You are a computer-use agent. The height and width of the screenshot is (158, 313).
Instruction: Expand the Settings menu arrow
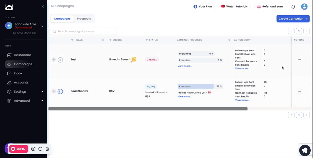[42, 91]
